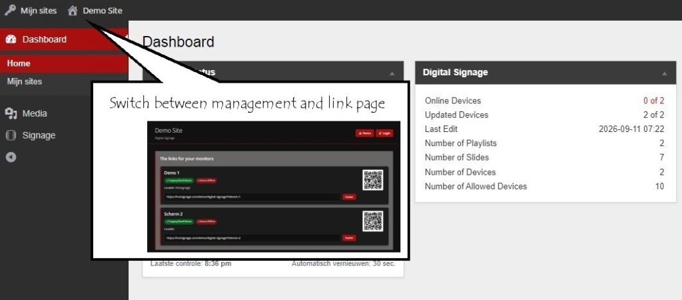The width and height of the screenshot is (682, 300).
Task: Click the key icon beside Mijn sites
Action: 10,10
